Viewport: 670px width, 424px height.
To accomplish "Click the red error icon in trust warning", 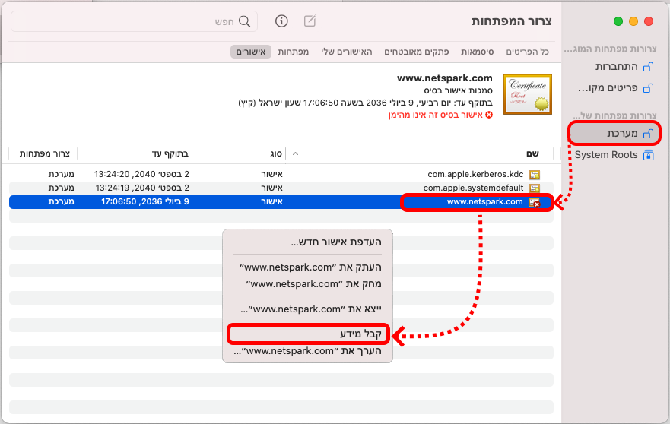I will tap(489, 115).
